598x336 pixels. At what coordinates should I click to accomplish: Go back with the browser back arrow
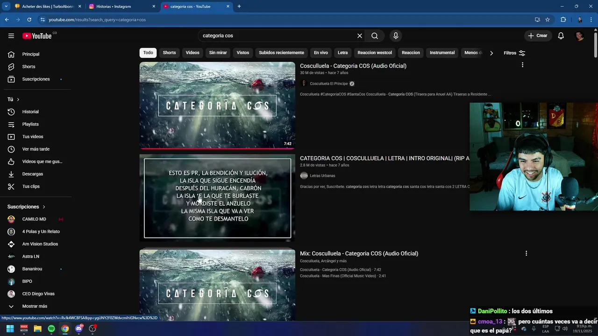7,20
